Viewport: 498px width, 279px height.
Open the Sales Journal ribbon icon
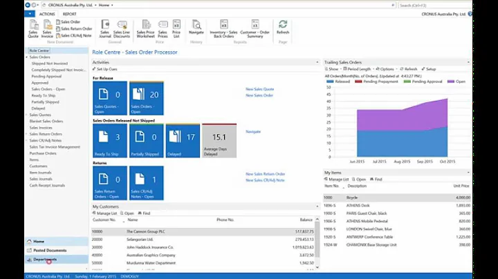click(105, 28)
